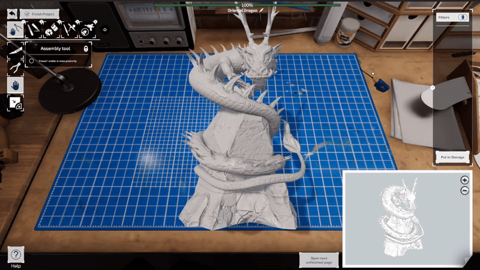Click the Put in Storage button
The image size is (480, 270).
pos(452,157)
